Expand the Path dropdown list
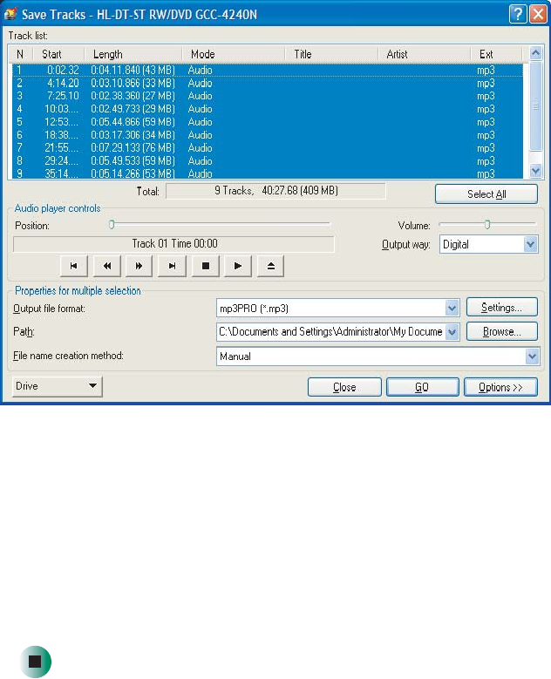Viewport: 551px width, 679px height. coord(452,332)
